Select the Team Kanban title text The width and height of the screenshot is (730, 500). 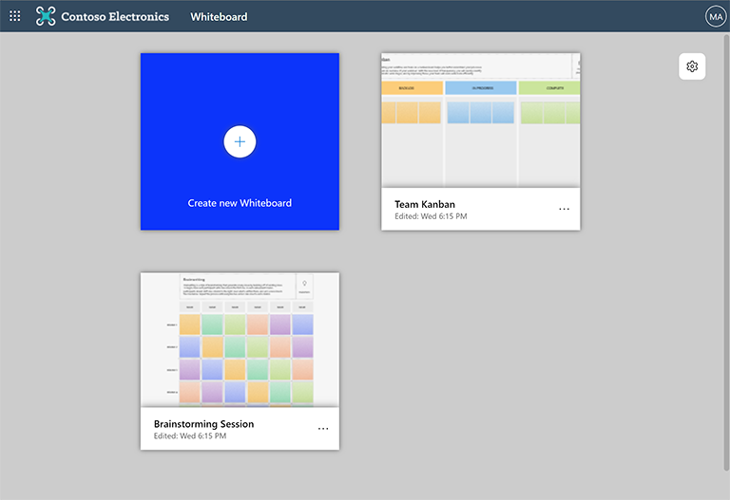click(427, 204)
